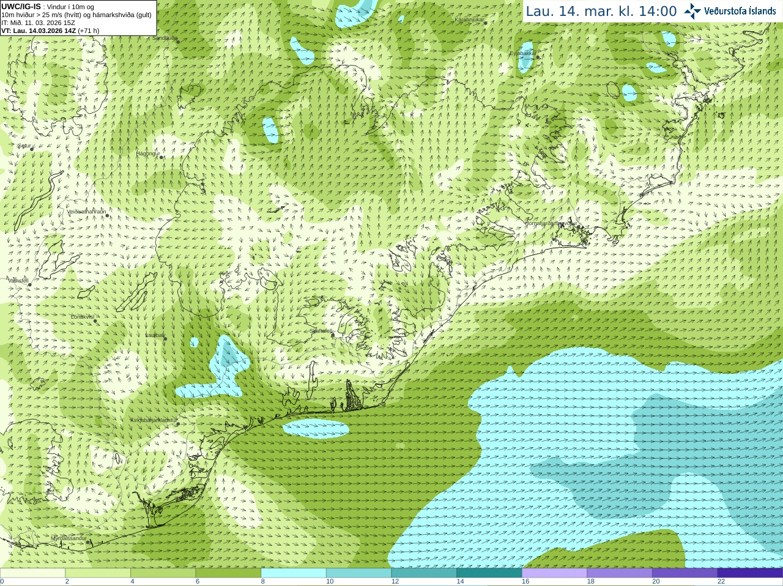Click the 8–10 m/s legend swatch
Screen dimensions: 783x586
pos(294,573)
